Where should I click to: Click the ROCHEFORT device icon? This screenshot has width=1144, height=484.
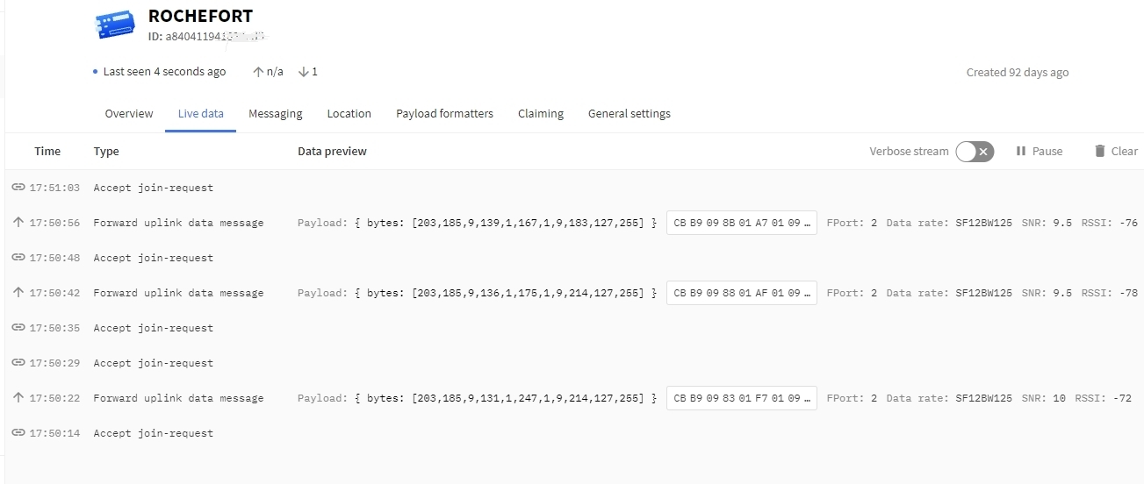click(115, 25)
